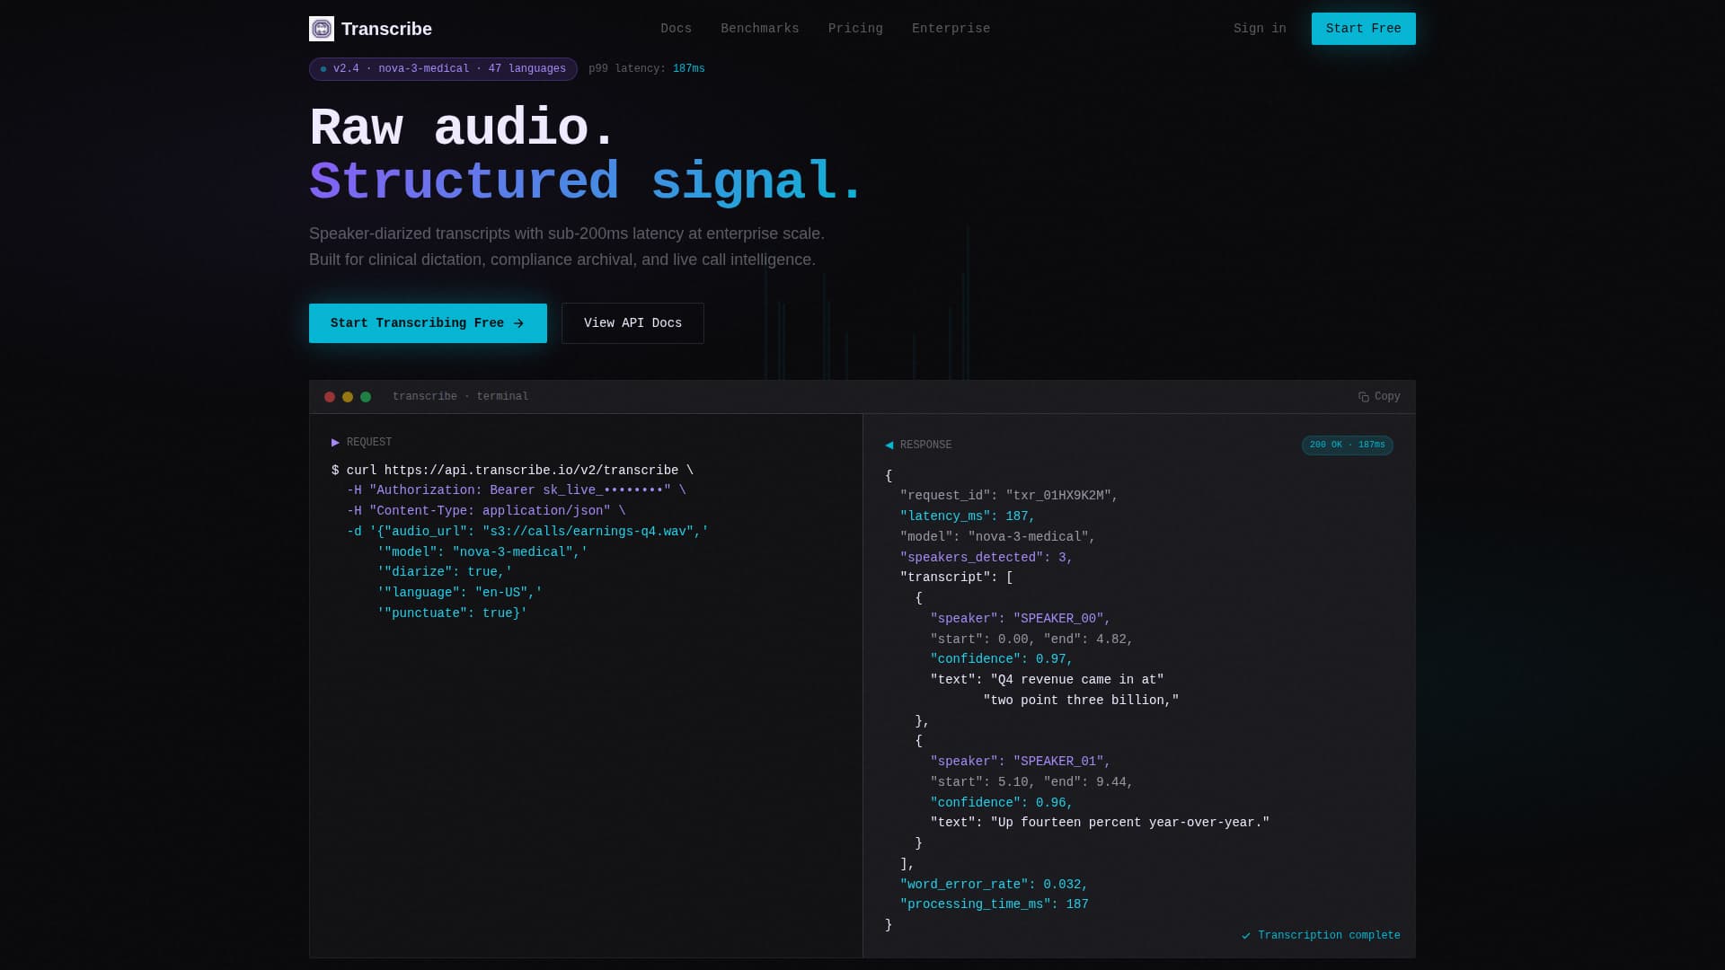
Task: Click the "diarize": true line
Action: (445, 572)
